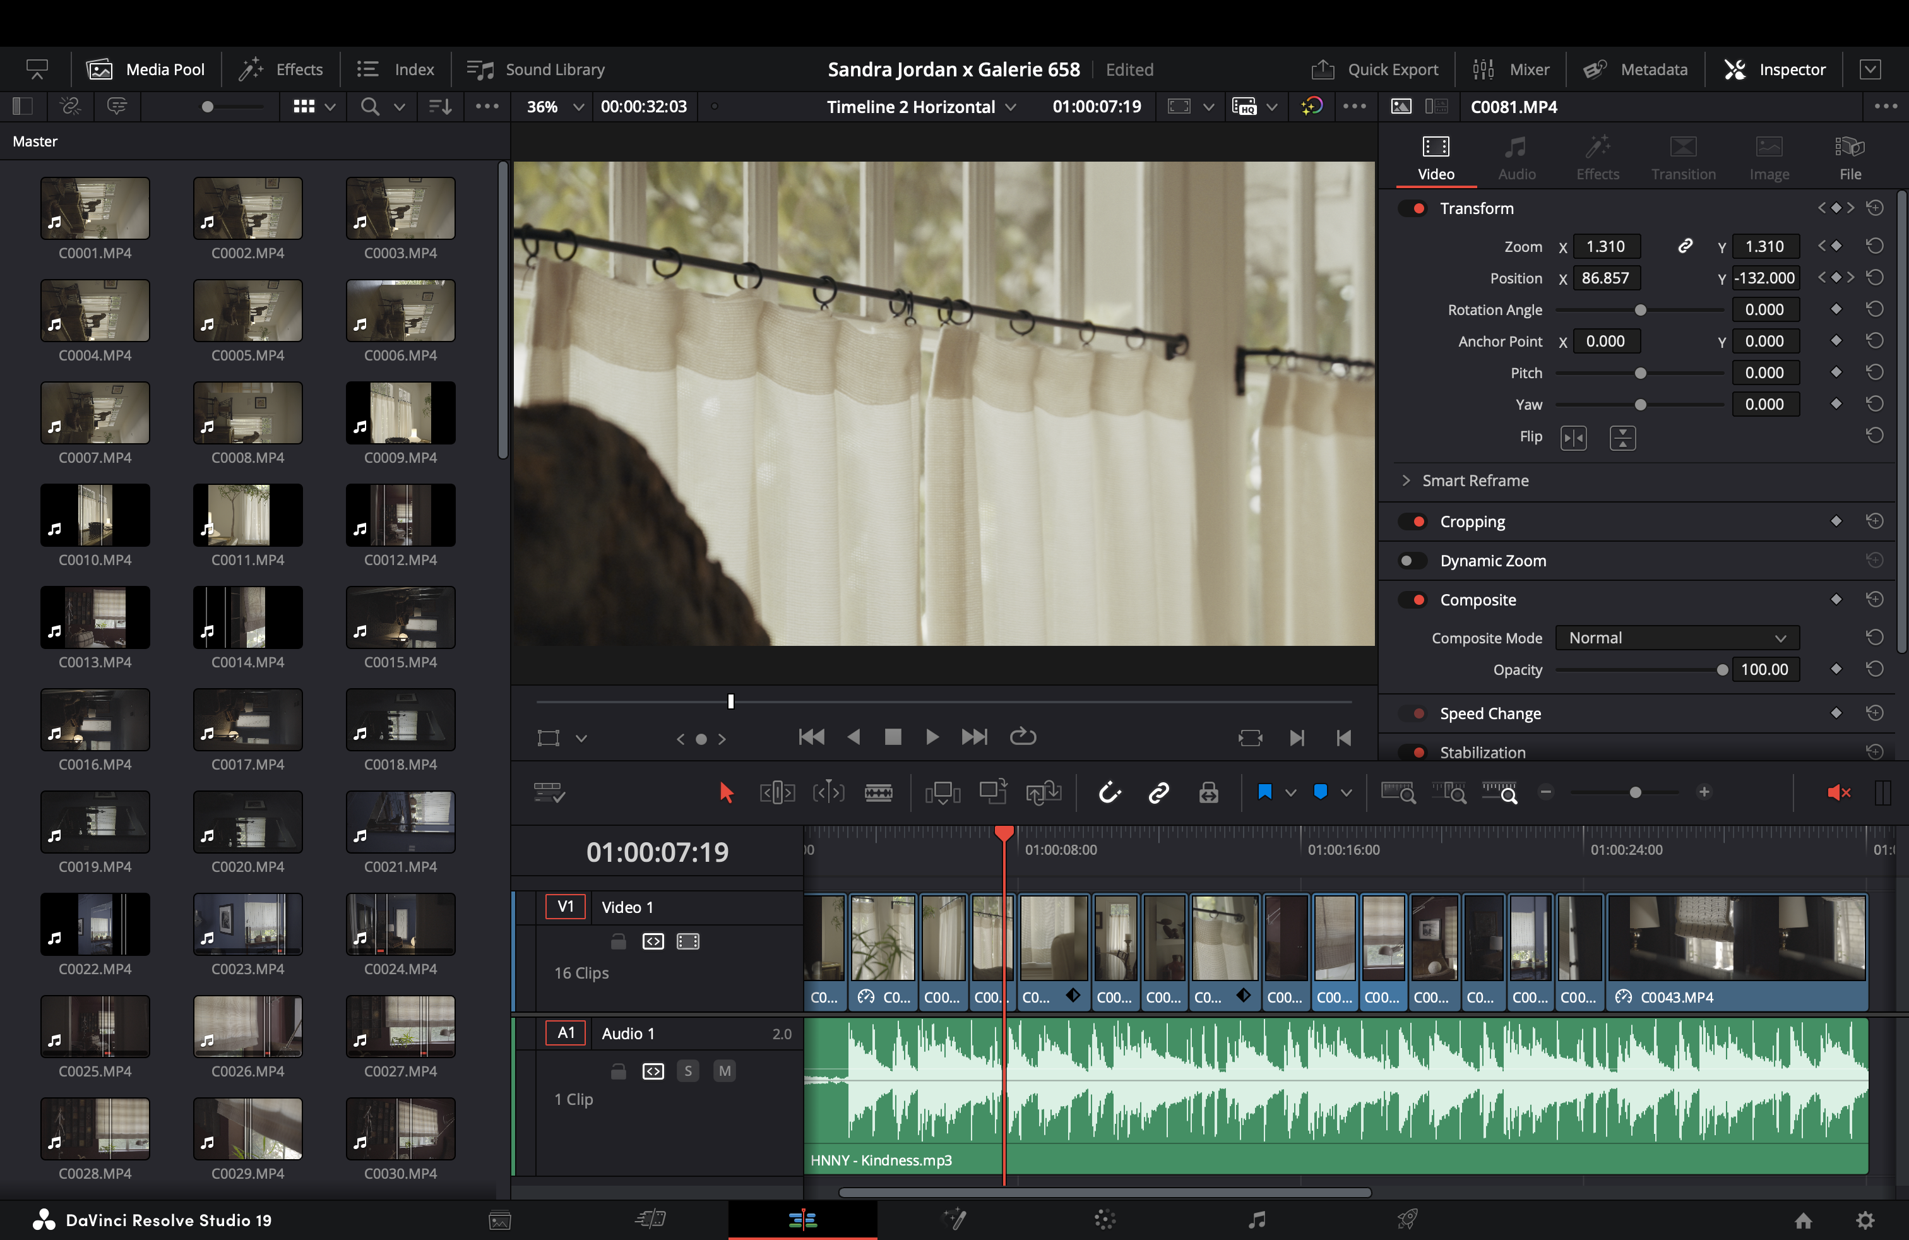This screenshot has height=1240, width=1909.
Task: Click the Quick Export button
Action: pyautogui.click(x=1375, y=70)
